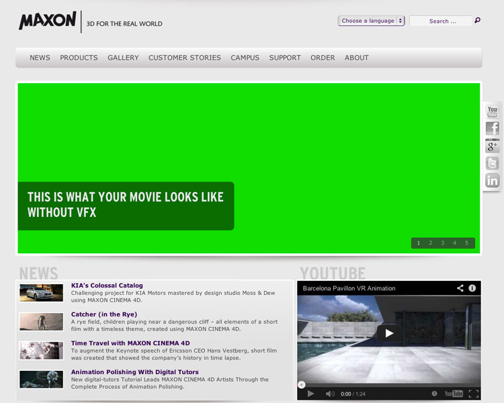Click the Catcher in the Rye thumbnail
The image size is (504, 403).
coord(41,321)
